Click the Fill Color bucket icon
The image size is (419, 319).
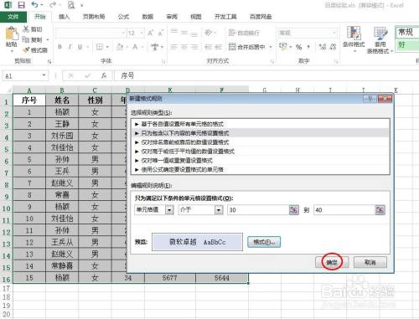click(x=120, y=47)
